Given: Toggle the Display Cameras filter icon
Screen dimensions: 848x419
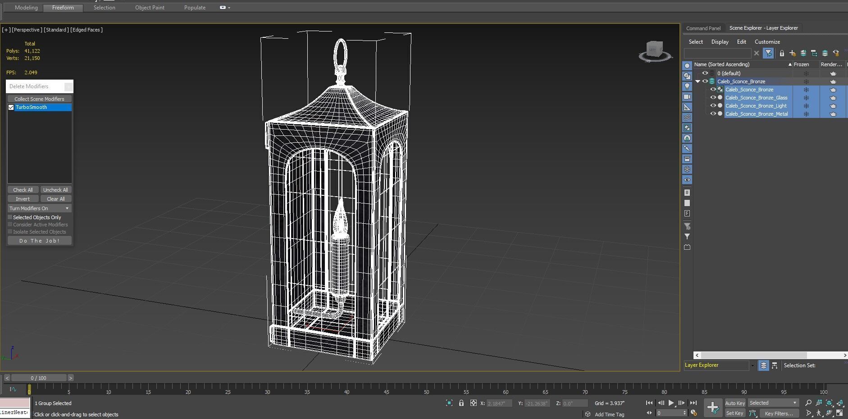Looking at the screenshot, I should coord(687,97).
